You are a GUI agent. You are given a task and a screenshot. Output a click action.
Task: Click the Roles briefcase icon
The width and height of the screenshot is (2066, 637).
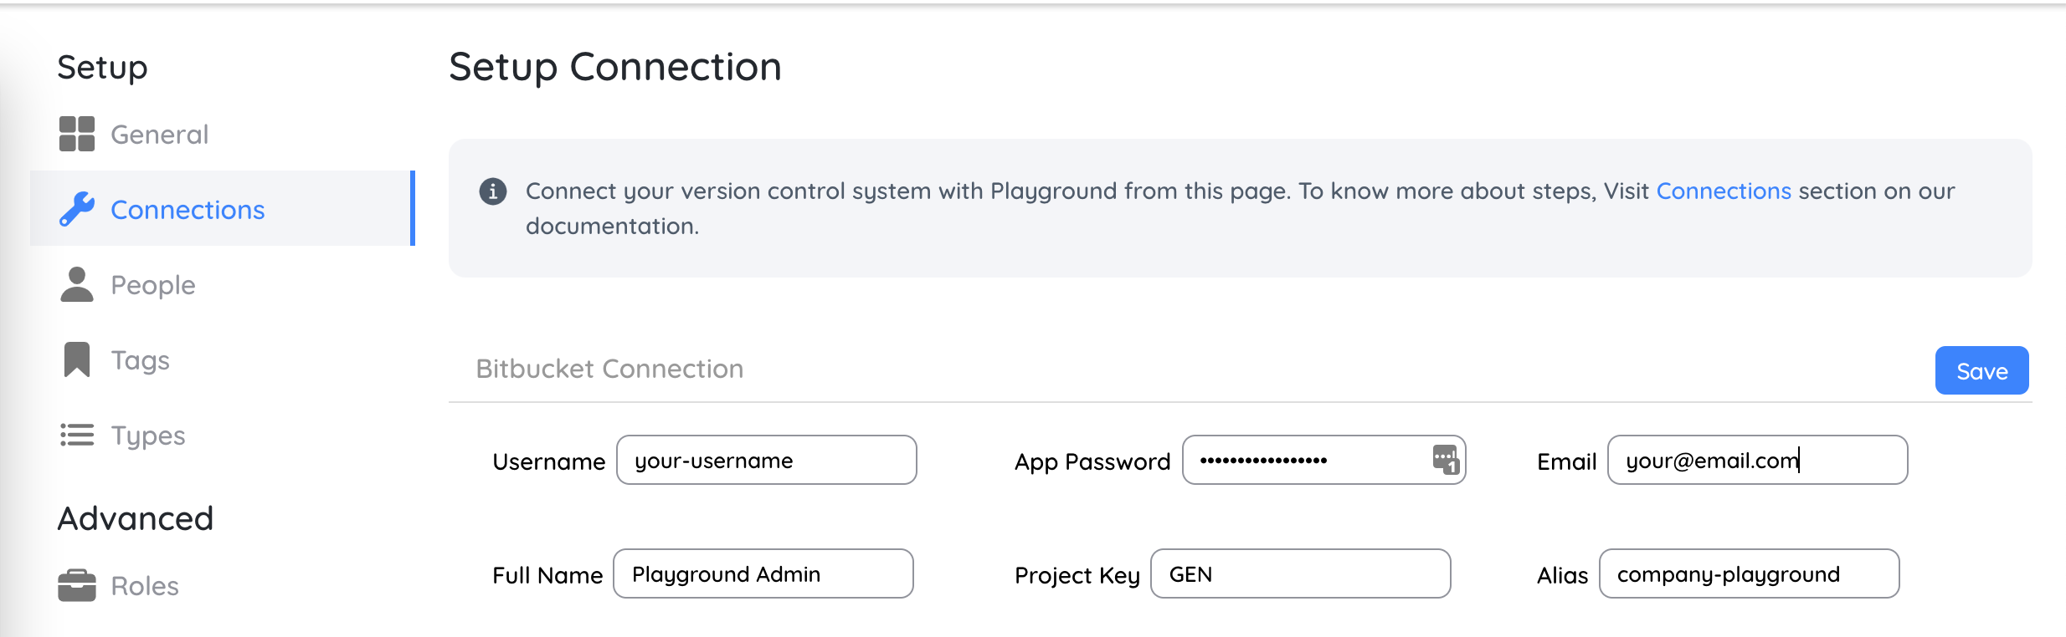77,585
